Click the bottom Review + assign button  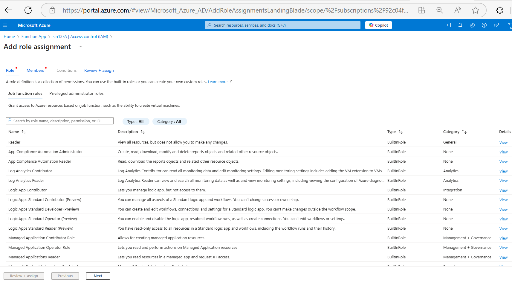pyautogui.click(x=24, y=276)
